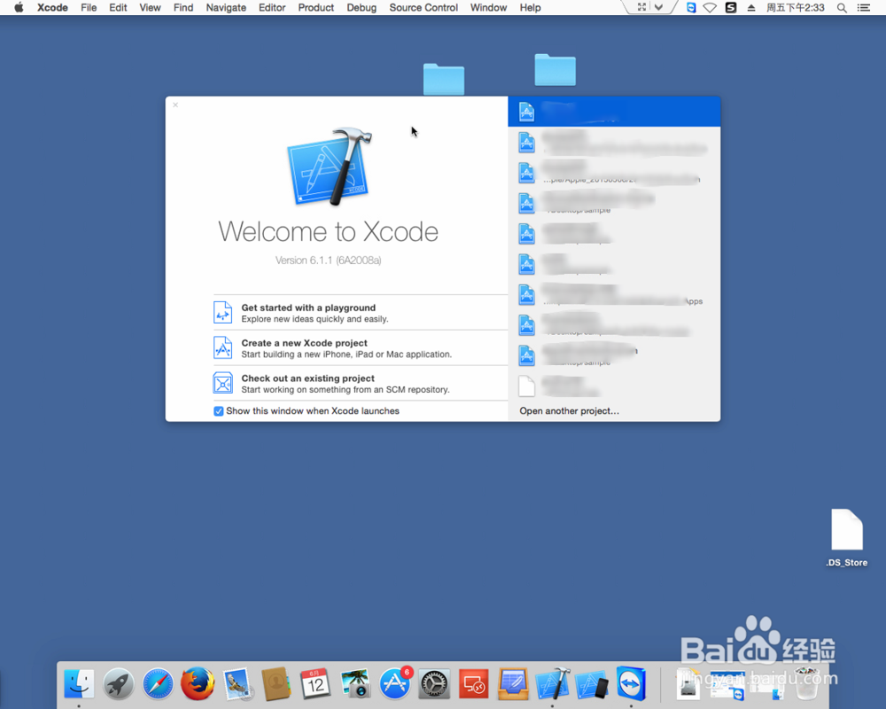Open Remote Desktop Connection in Dock

coord(473,685)
